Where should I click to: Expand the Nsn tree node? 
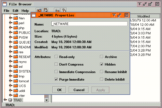point(10,18)
